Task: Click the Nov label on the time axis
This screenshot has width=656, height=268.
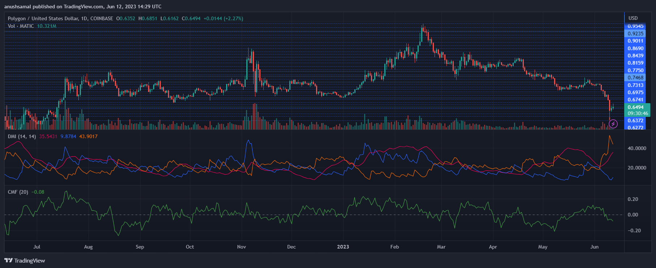Action: [x=241, y=247]
